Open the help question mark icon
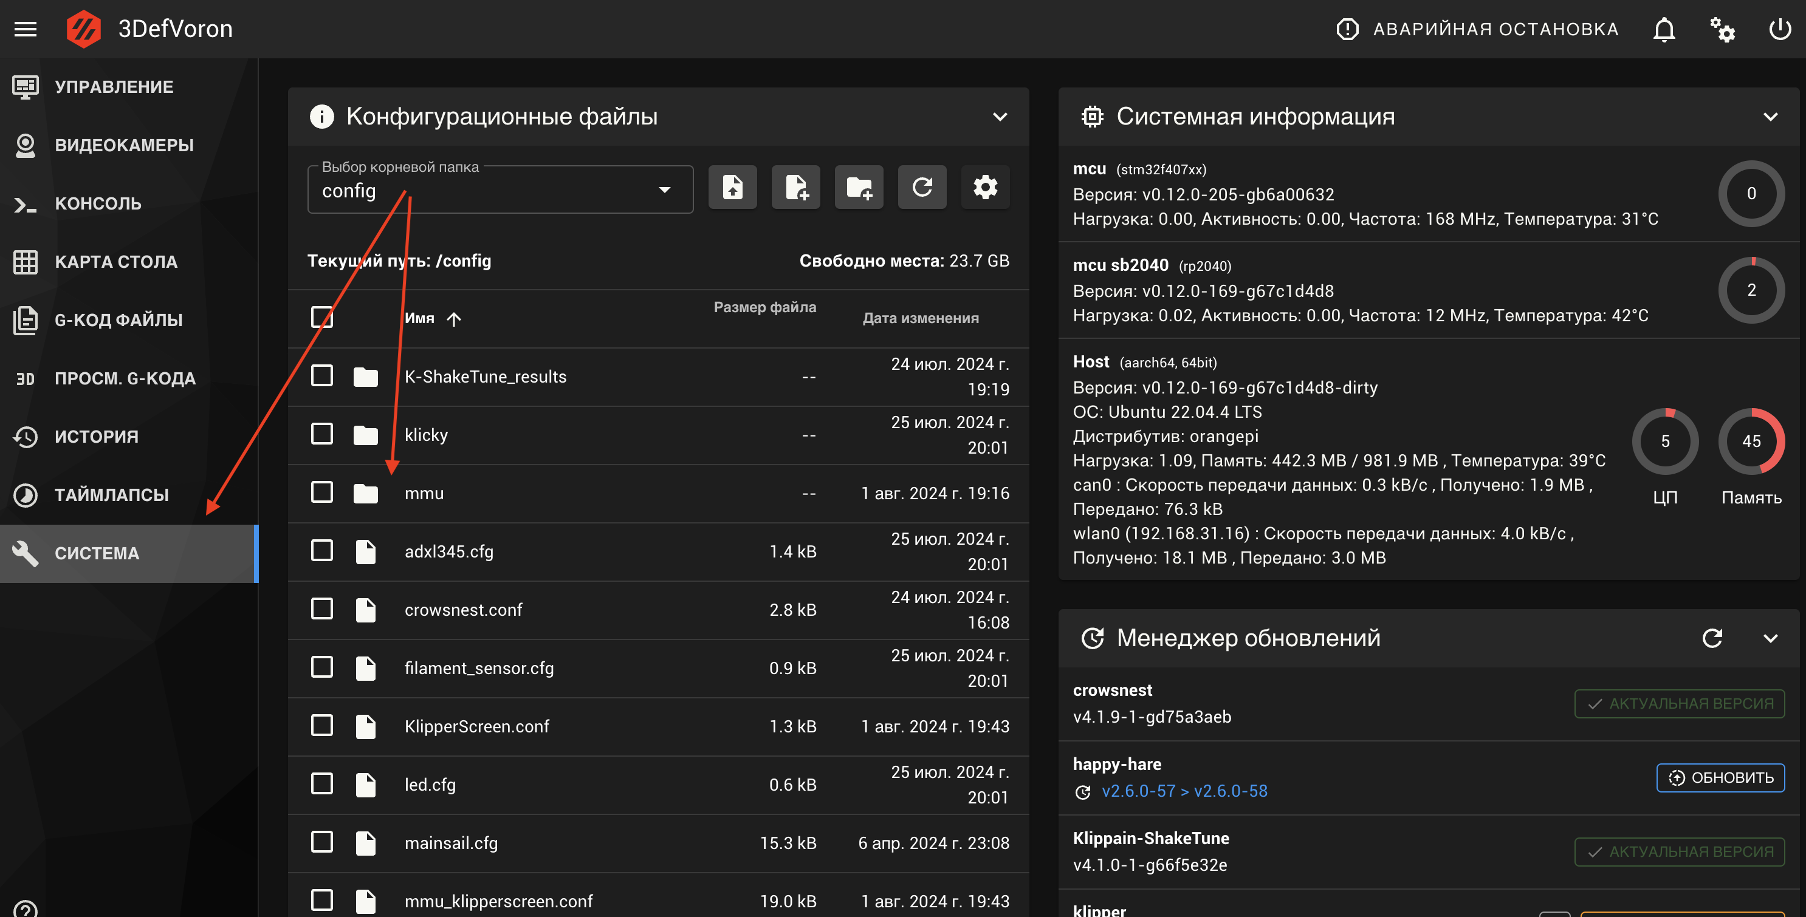 click(26, 909)
